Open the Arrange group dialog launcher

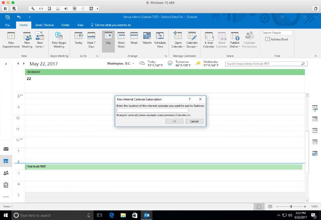point(166,56)
